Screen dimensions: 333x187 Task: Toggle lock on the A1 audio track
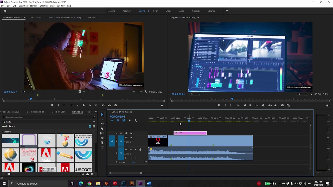click(x=117, y=153)
